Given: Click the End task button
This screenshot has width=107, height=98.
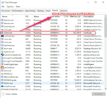Looking at the screenshot, I should point(99,94).
